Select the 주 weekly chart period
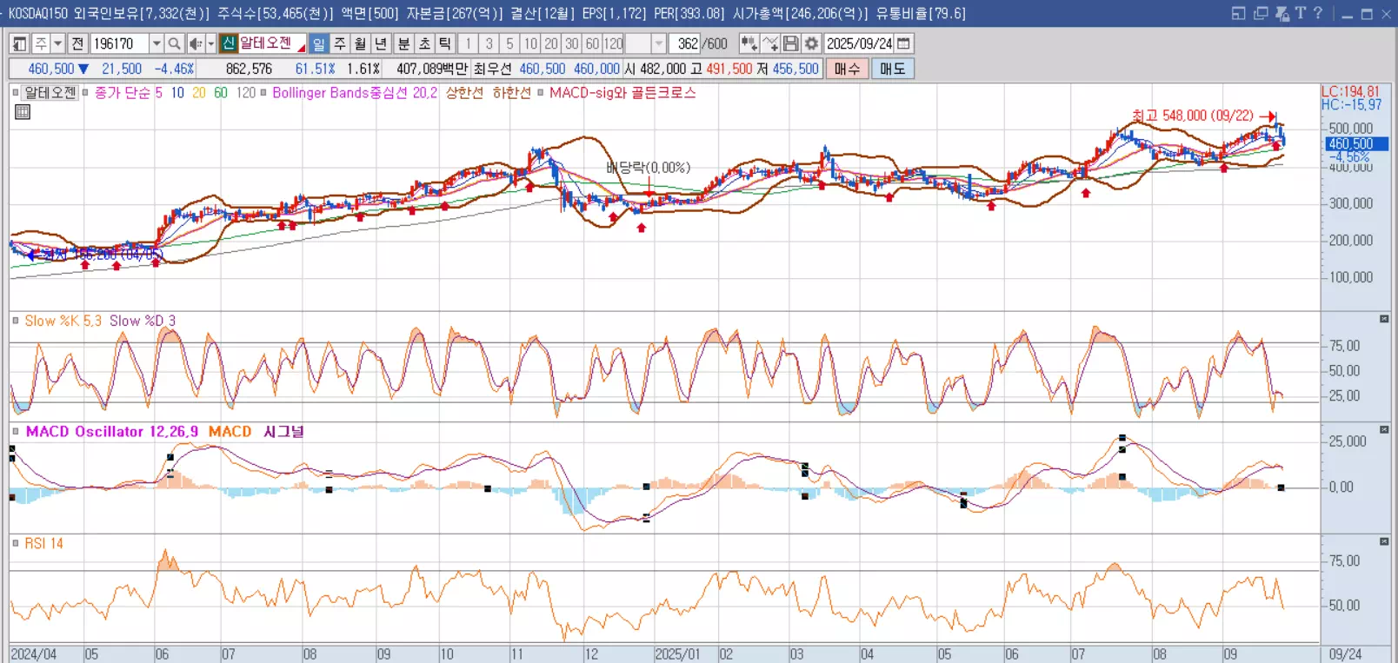The height and width of the screenshot is (663, 1398). 340,43
